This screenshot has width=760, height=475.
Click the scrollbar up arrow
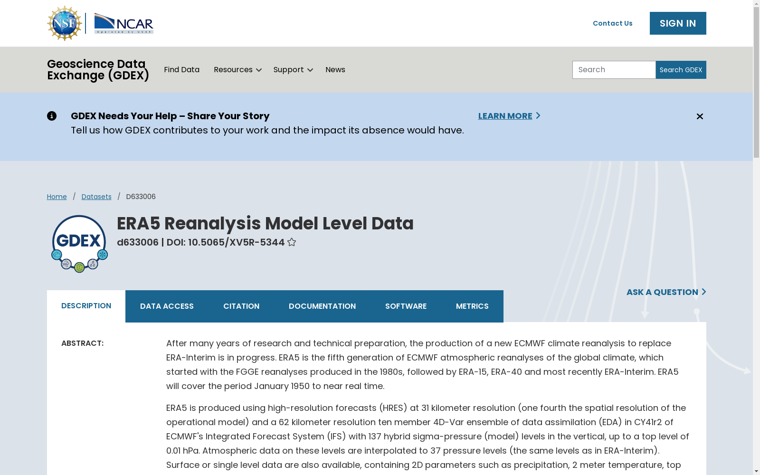pos(756,4)
